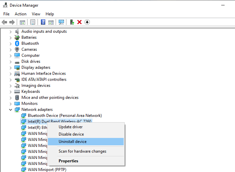This screenshot has width=235, height=172.
Task: Click the Imaging devices icon
Action: pyautogui.click(x=17, y=86)
